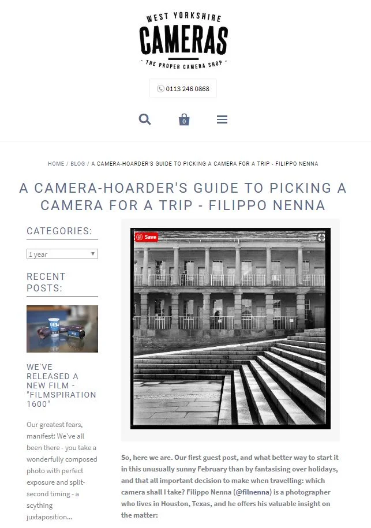
Task: Open the hamburger menu icon
Action: point(222,119)
